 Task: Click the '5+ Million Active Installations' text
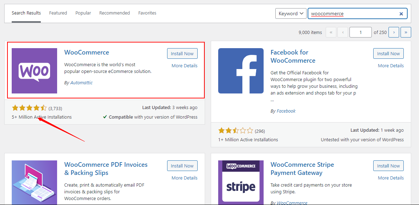42,117
